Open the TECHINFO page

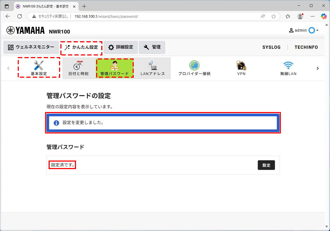pyautogui.click(x=306, y=47)
